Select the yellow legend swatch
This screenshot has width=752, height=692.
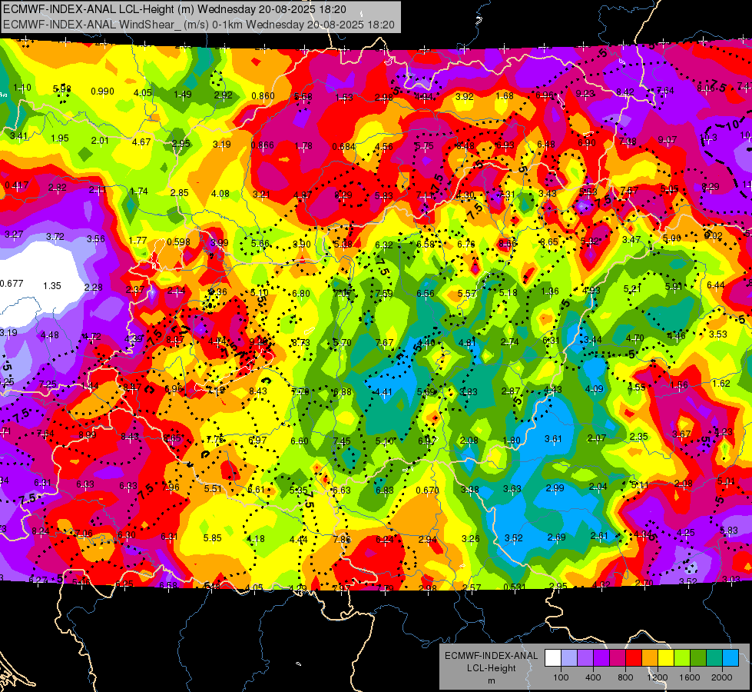[x=666, y=658]
